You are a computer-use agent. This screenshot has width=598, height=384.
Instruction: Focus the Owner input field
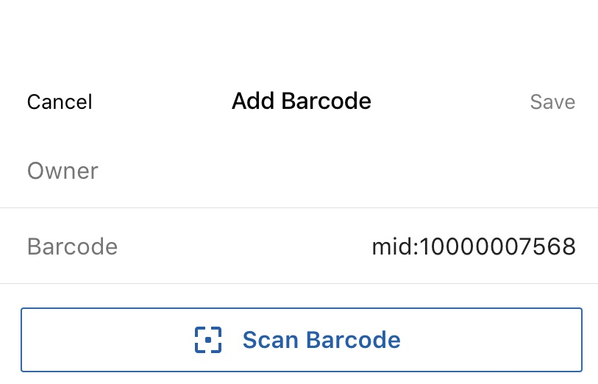[299, 171]
